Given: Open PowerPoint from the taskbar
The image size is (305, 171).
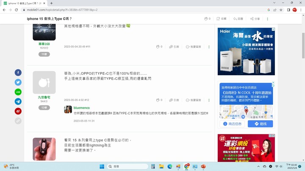Looking at the screenshot, I should (203, 166).
